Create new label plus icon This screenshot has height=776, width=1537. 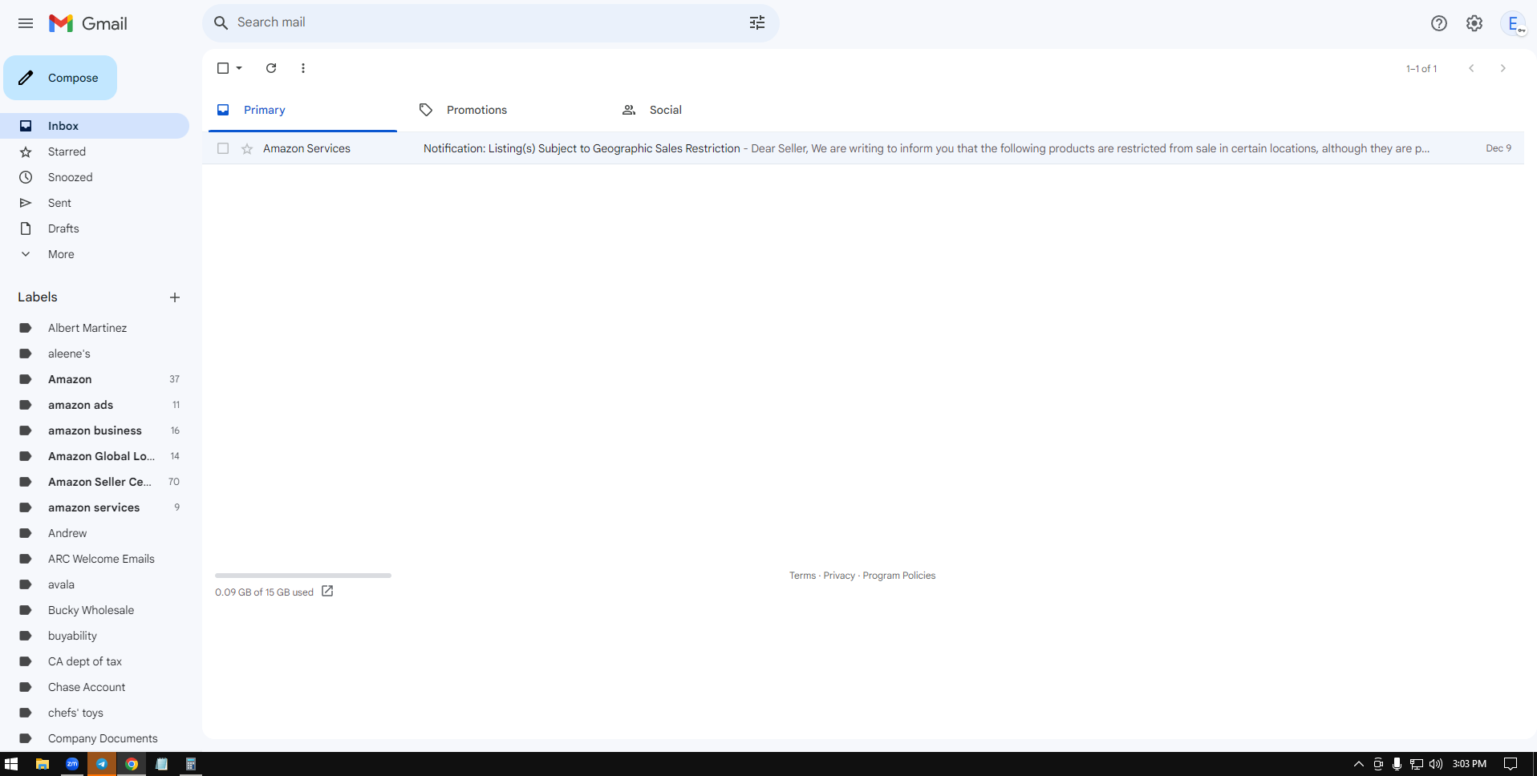pyautogui.click(x=175, y=297)
